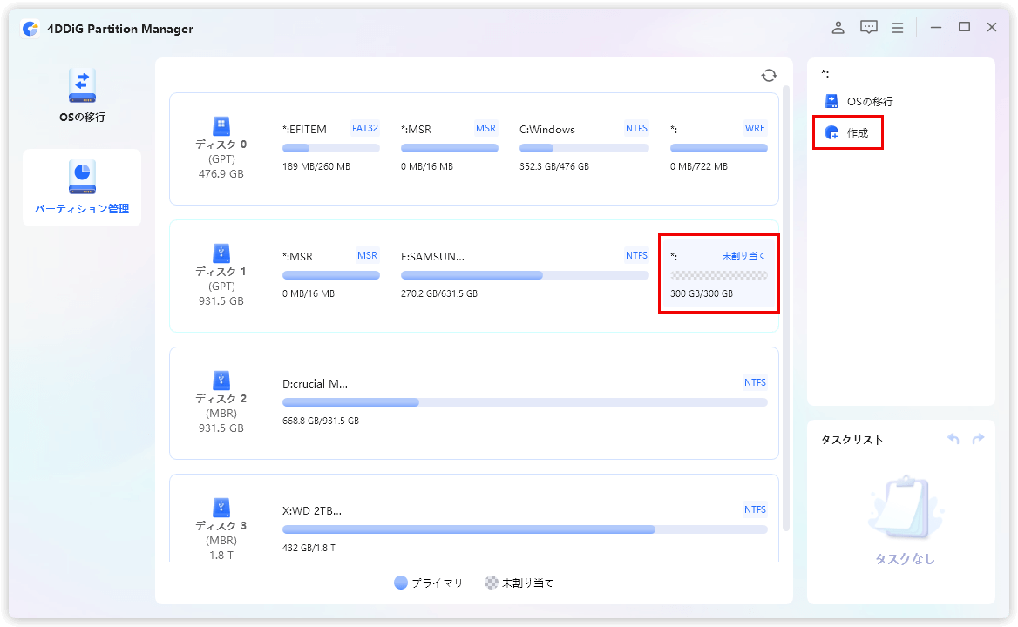Click the 未割り当て legend pattern dot
Image resolution: width=1018 pixels, height=627 pixels.
point(492,583)
